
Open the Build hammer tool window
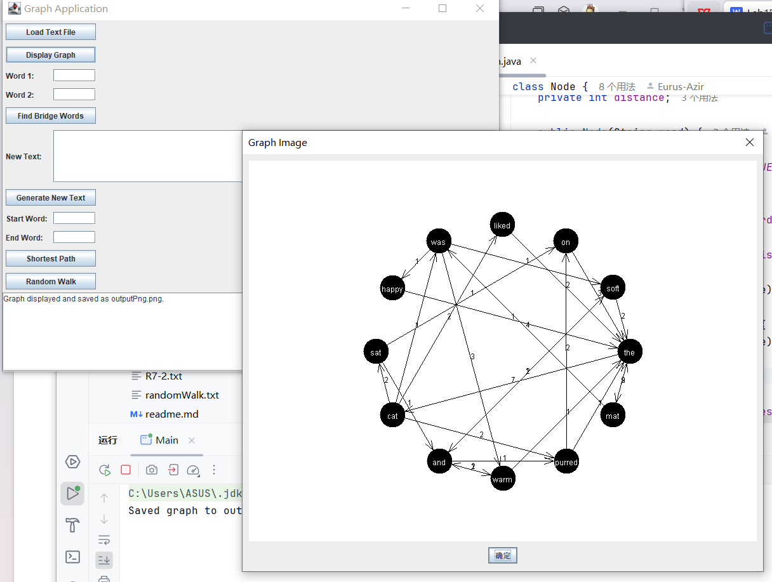[72, 526]
